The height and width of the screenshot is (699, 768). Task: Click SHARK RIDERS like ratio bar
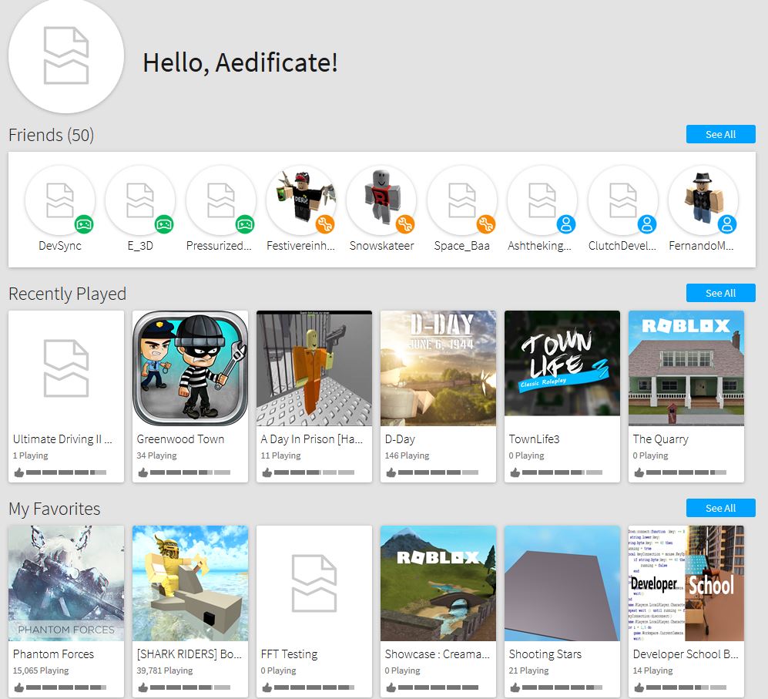click(x=190, y=687)
